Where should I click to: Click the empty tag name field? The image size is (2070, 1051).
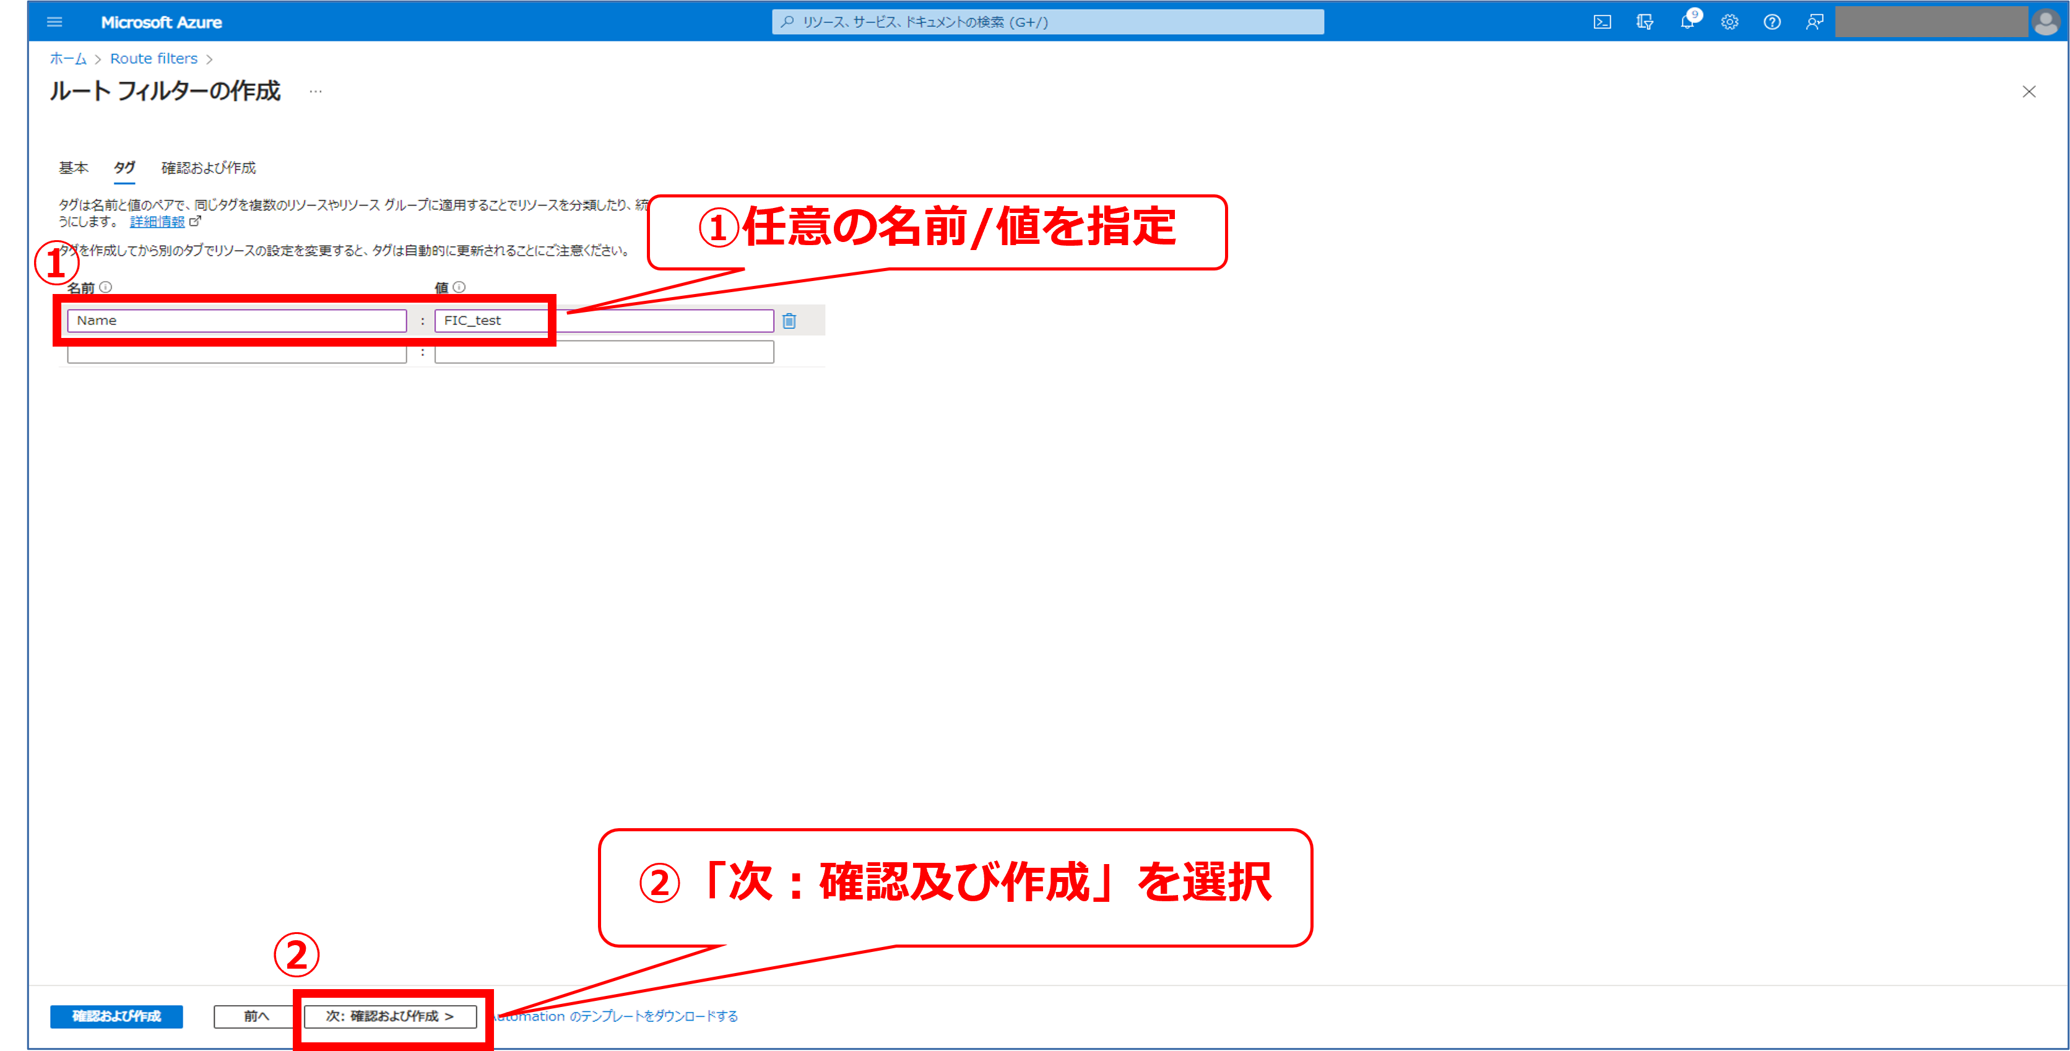click(236, 354)
